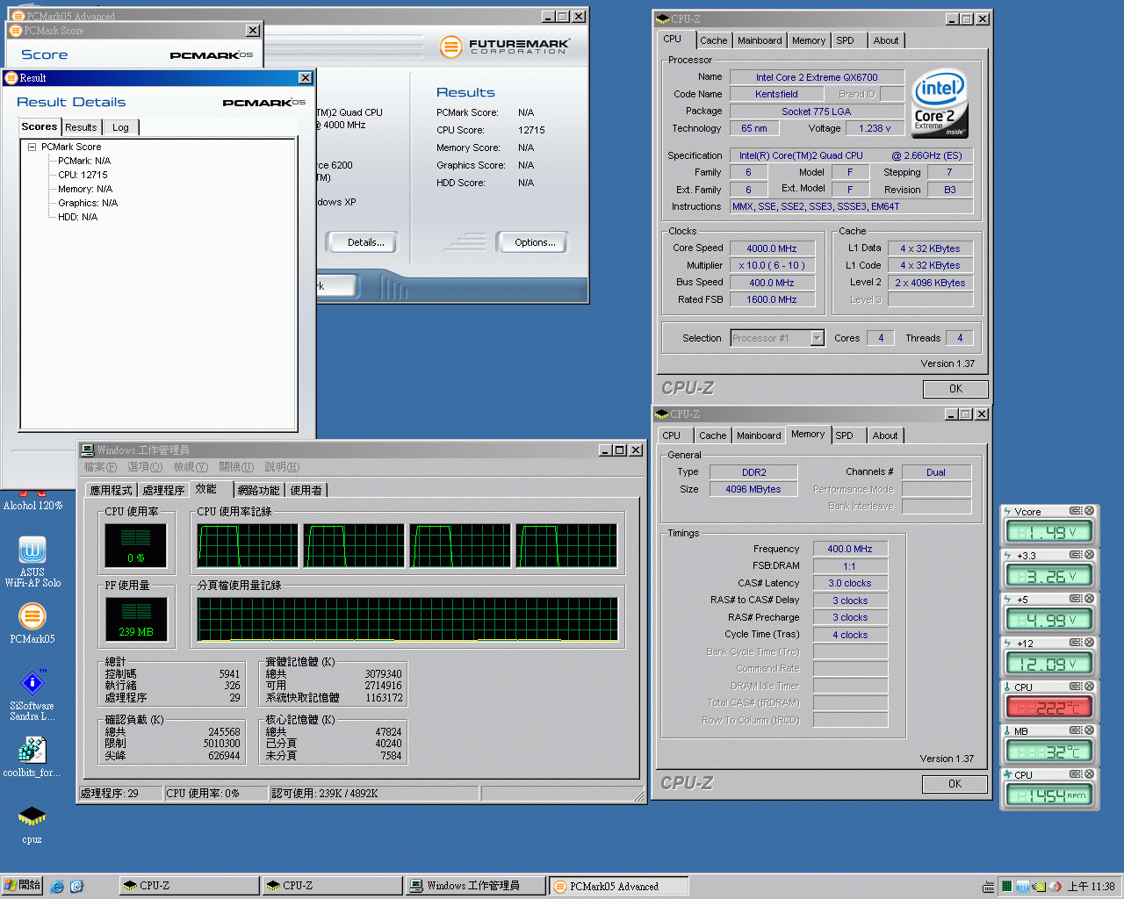The height and width of the screenshot is (899, 1124).
Task: Click the Vcore 1.49 V display
Action: point(1049,532)
